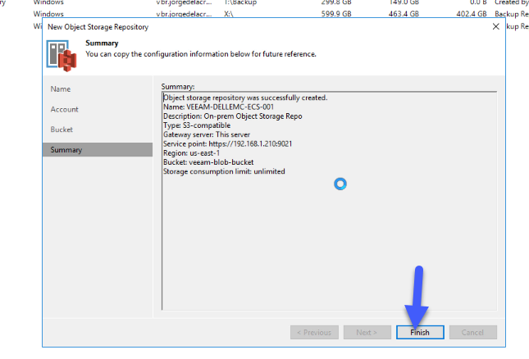Click the line 'Storage consumption limit: unlimited'
The height and width of the screenshot is (359, 529).
[x=224, y=171]
